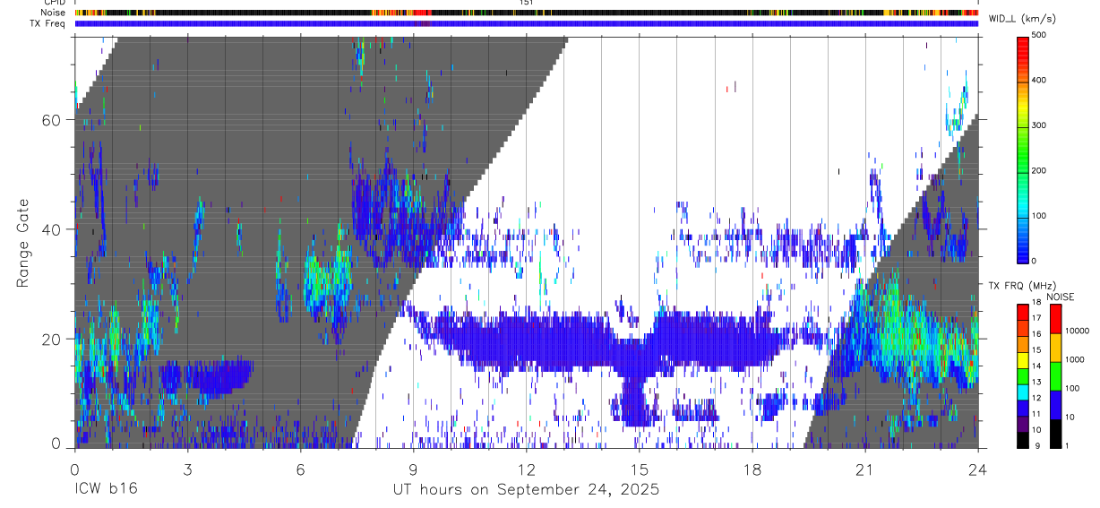Click the 'TX Freq' row label at top left

(x=49, y=23)
